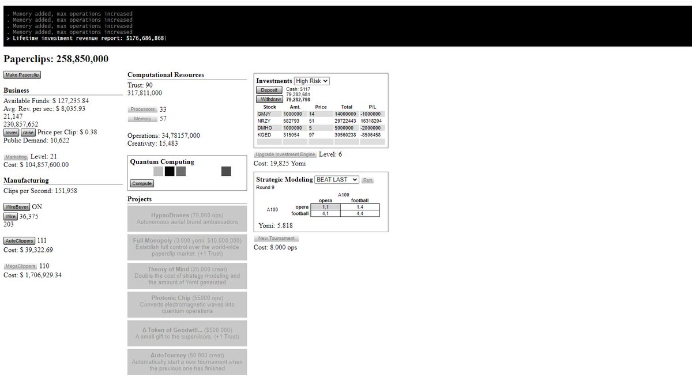Screen dimensions: 692x389
Task: Select the Photonic Chip project
Action: [187, 304]
